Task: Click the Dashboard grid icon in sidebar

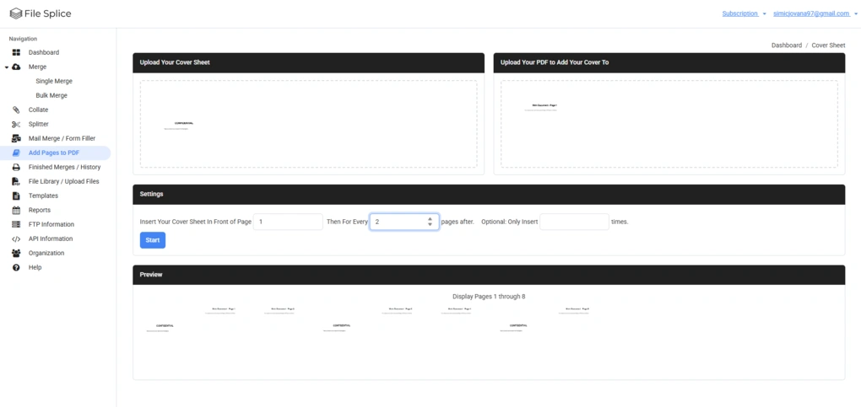Action: [17, 52]
